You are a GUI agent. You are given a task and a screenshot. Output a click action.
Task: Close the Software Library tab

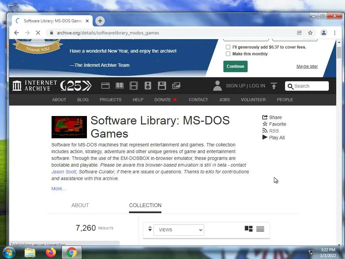87,21
